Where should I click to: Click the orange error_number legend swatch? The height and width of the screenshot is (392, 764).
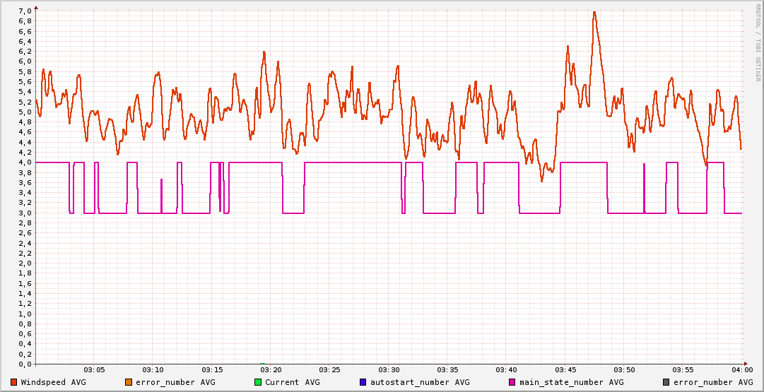[x=129, y=382]
